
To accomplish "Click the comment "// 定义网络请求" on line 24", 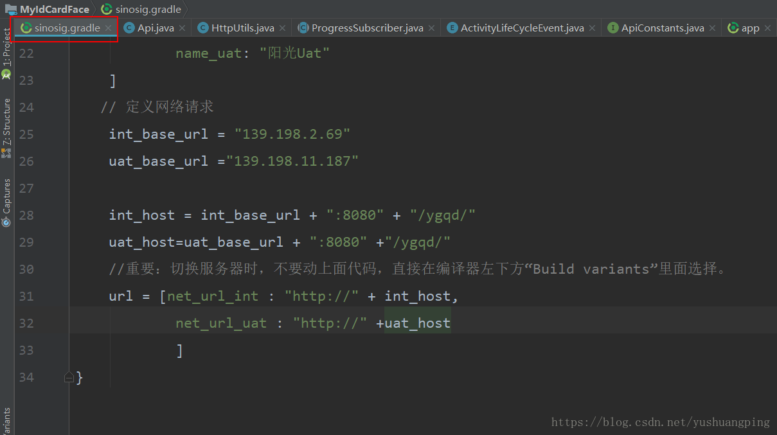I will pyautogui.click(x=157, y=107).
